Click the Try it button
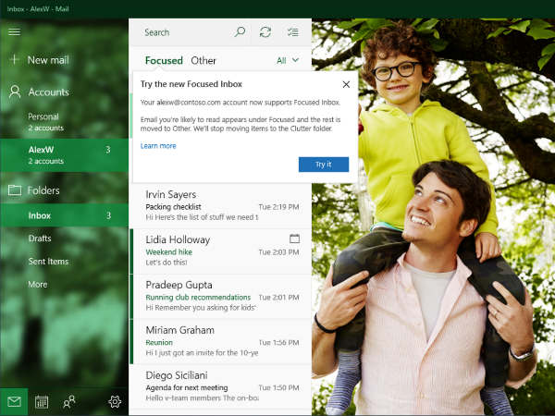 click(x=324, y=165)
